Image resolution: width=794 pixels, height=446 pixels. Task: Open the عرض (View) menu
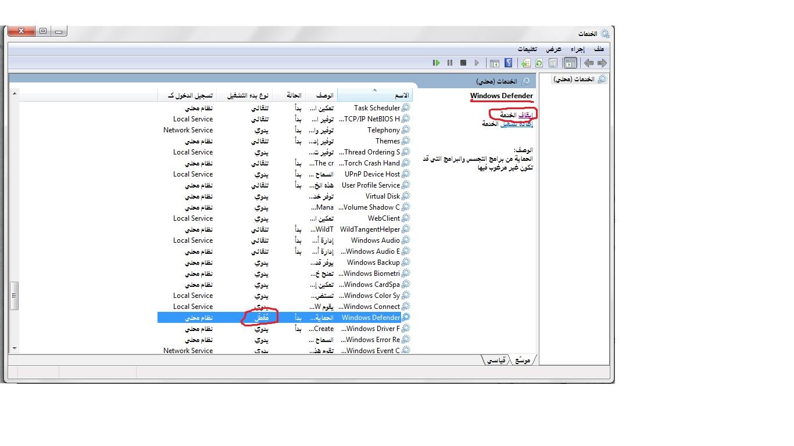(x=553, y=49)
